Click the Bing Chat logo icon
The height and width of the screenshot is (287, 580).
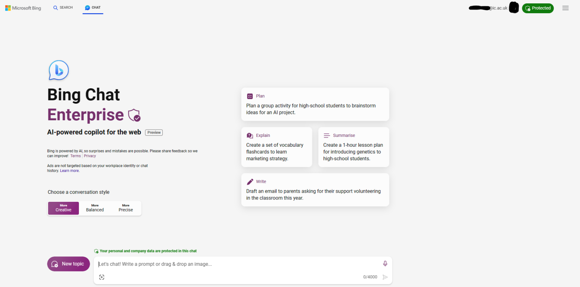click(59, 70)
